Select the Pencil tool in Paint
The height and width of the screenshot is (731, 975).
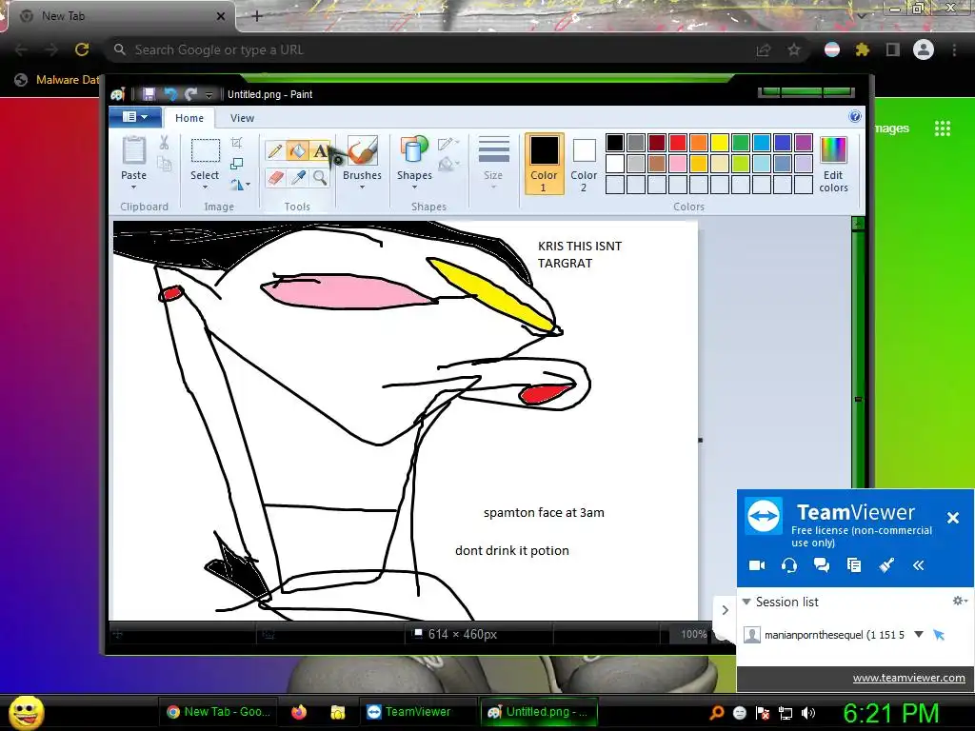coord(274,150)
